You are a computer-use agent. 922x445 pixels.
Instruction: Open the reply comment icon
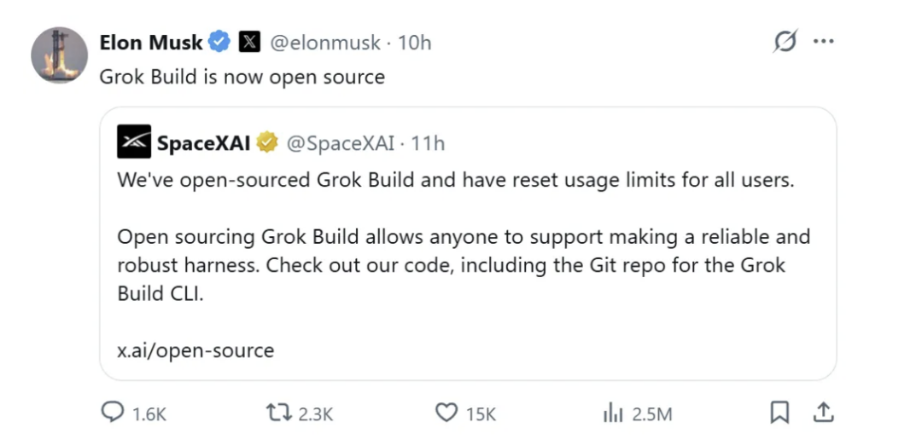(113, 413)
